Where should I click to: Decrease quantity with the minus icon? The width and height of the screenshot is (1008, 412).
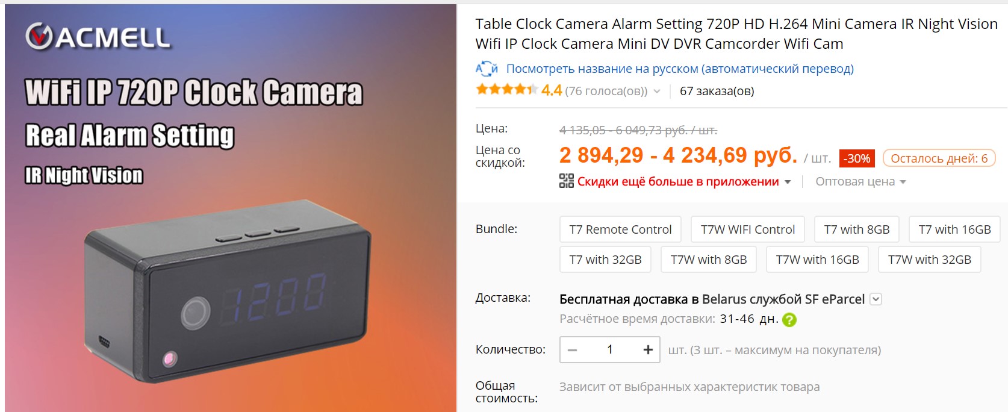click(573, 350)
